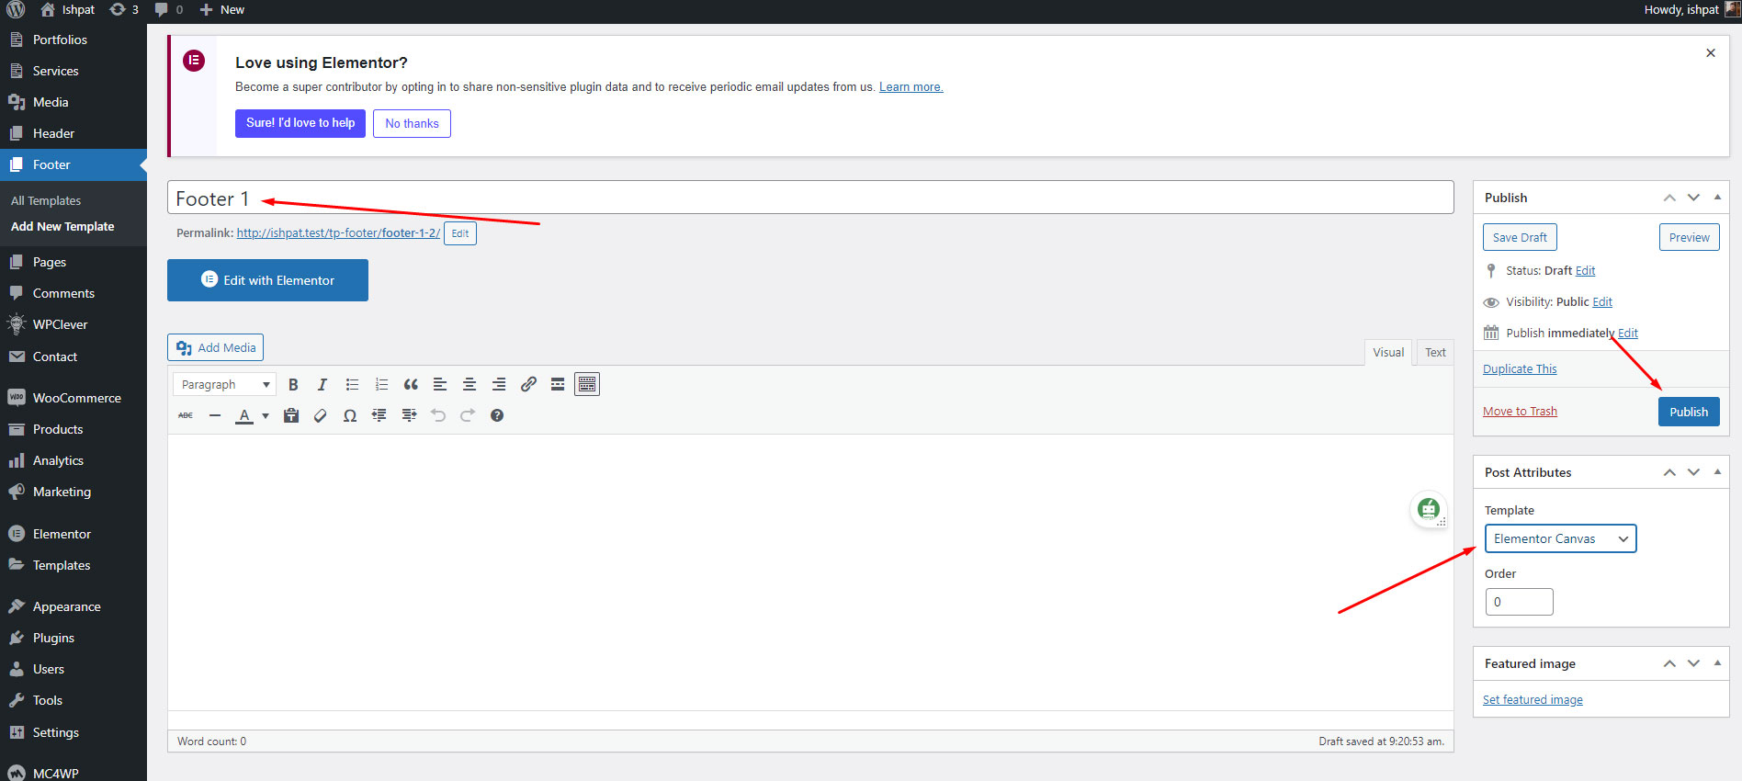This screenshot has height=781, width=1742.
Task: Insert a horizontal line
Action: point(215,415)
